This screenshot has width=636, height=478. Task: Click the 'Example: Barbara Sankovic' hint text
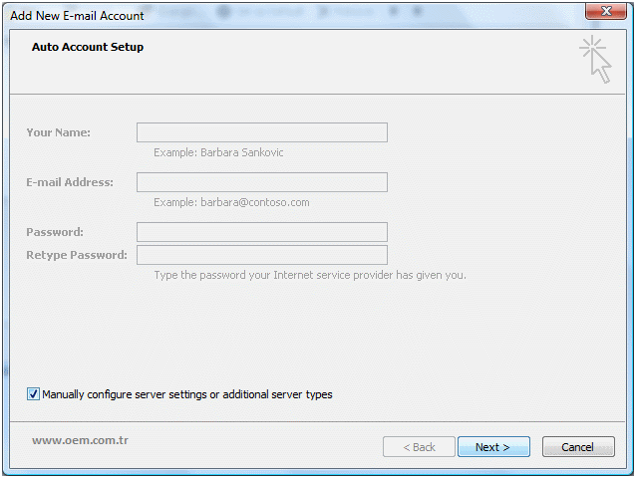[x=218, y=152]
